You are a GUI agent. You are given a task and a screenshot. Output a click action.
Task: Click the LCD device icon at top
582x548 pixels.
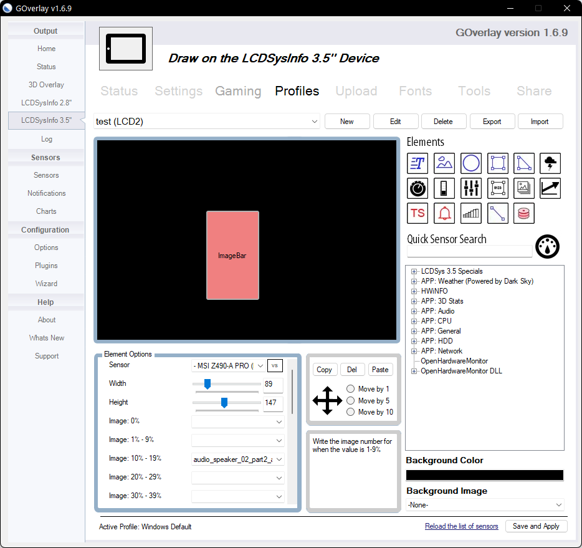[x=126, y=49]
